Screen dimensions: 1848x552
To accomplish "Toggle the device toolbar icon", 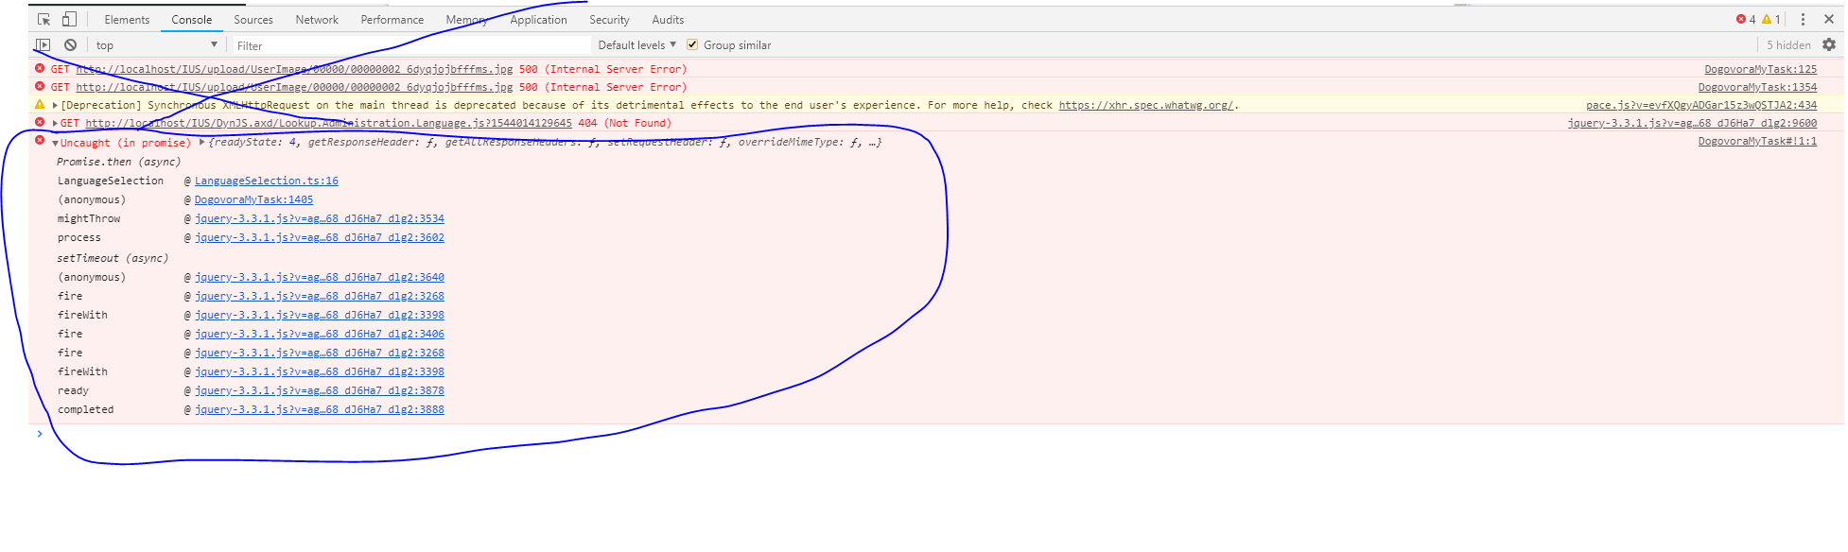I will pyautogui.click(x=69, y=19).
